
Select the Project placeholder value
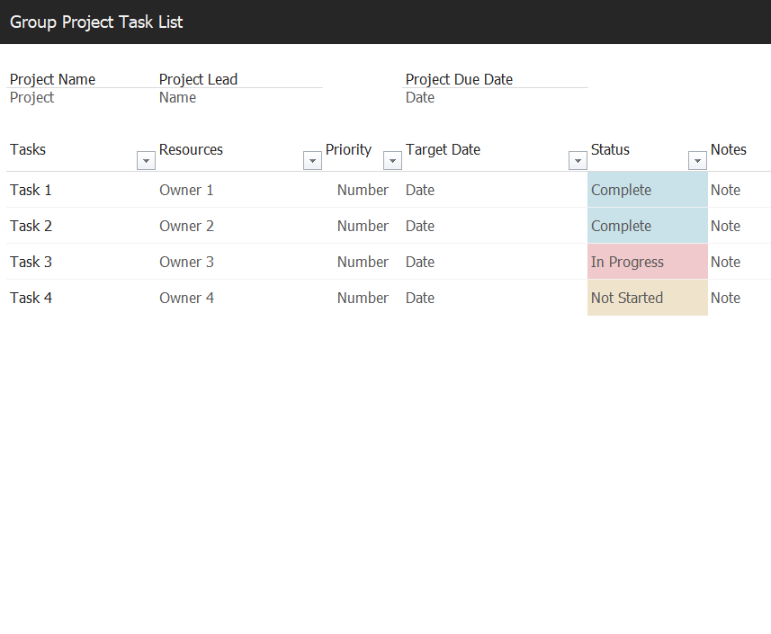pyautogui.click(x=32, y=98)
